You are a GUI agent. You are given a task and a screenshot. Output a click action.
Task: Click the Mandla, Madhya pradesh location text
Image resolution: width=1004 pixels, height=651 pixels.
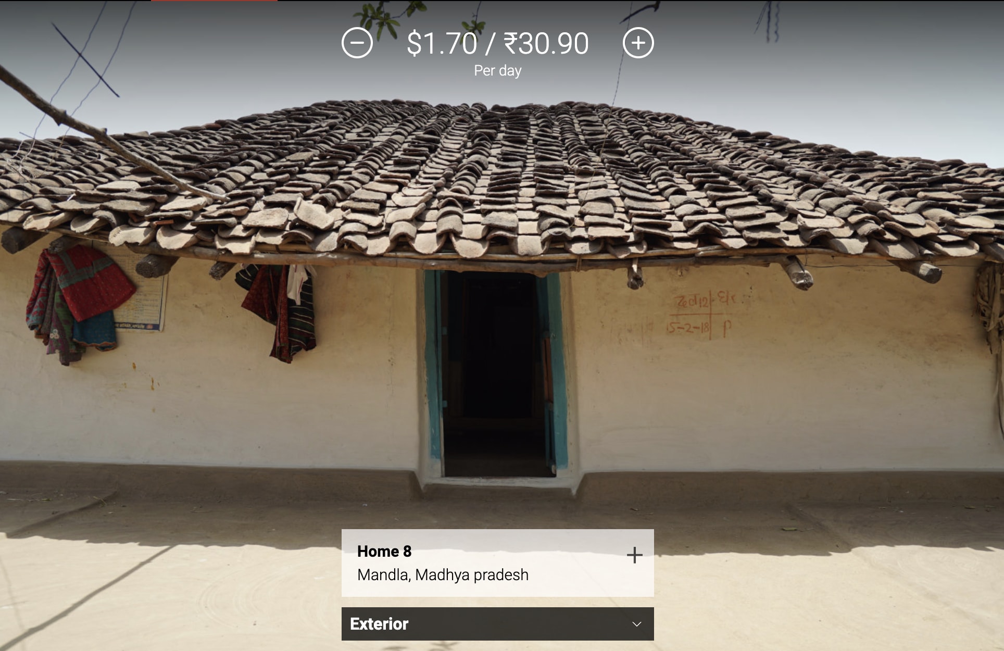click(x=443, y=575)
